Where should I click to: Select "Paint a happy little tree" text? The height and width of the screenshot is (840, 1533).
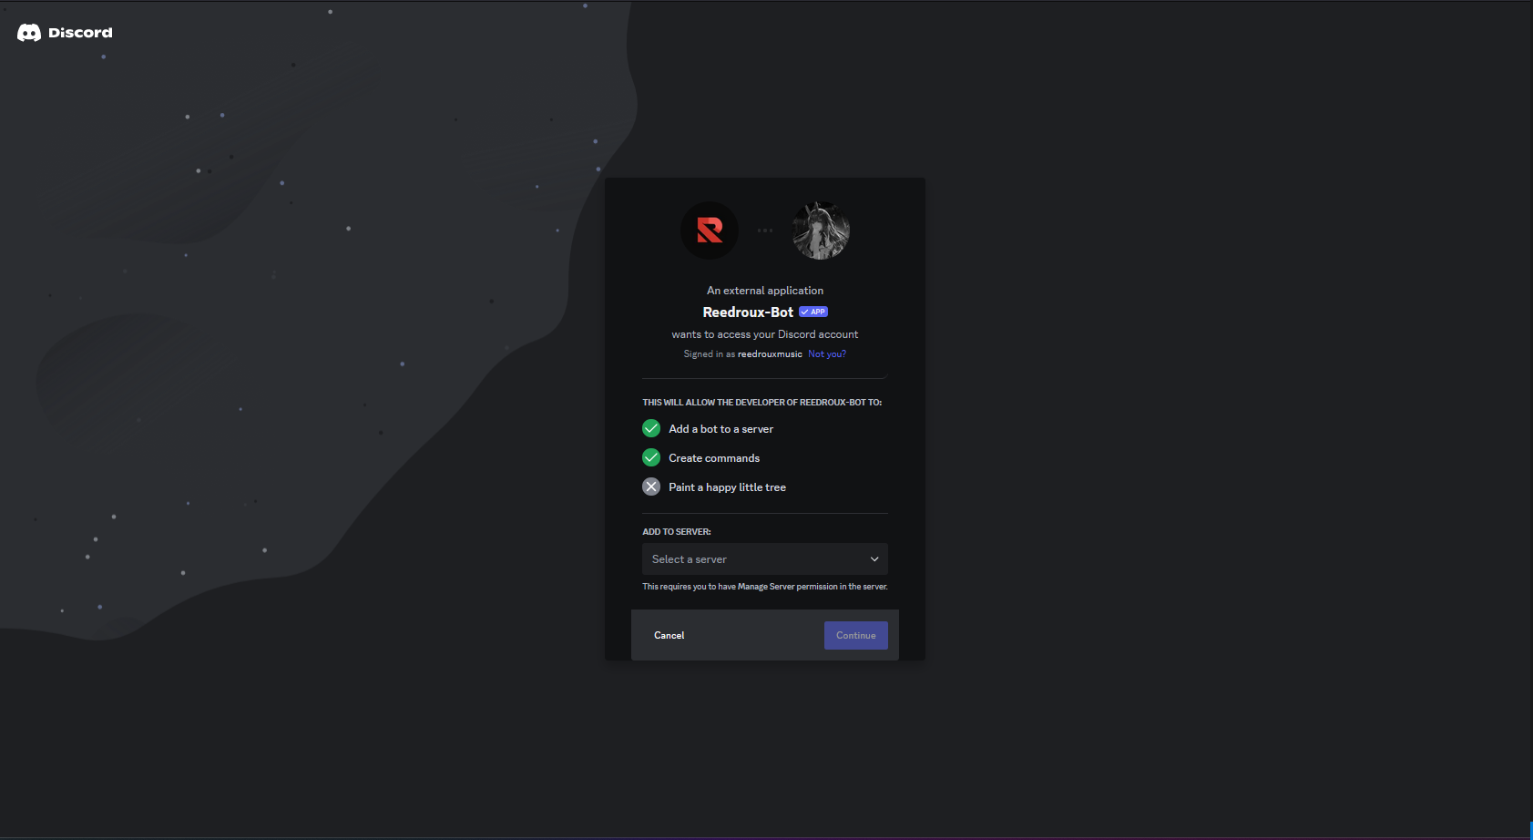(727, 487)
